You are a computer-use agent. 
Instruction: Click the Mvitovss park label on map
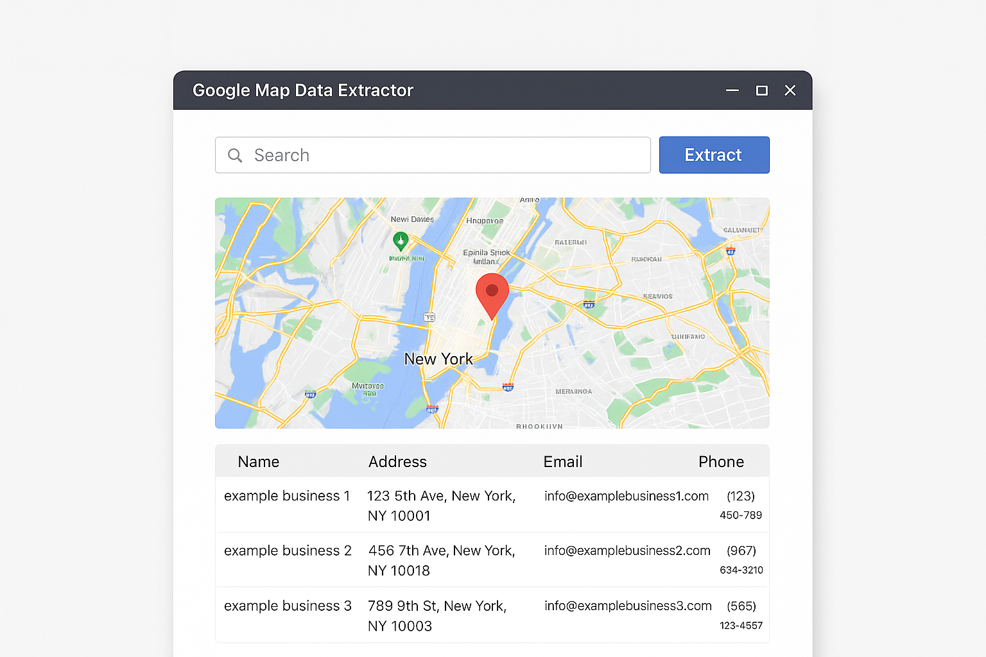368,389
